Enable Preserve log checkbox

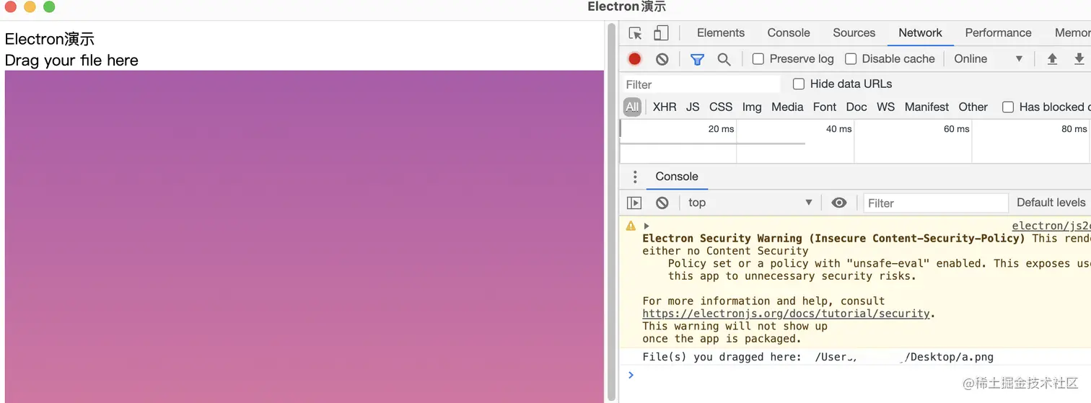click(x=758, y=59)
